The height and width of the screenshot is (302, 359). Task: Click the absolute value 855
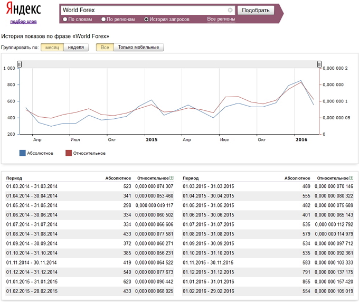click(x=306, y=281)
